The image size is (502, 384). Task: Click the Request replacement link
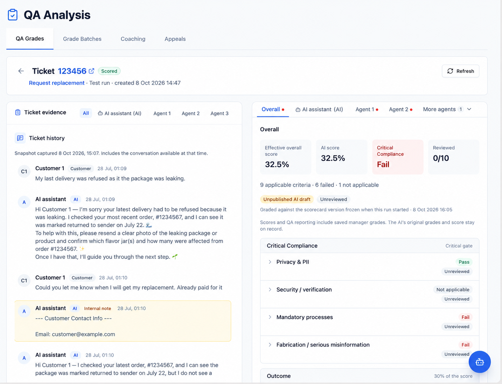pyautogui.click(x=57, y=83)
